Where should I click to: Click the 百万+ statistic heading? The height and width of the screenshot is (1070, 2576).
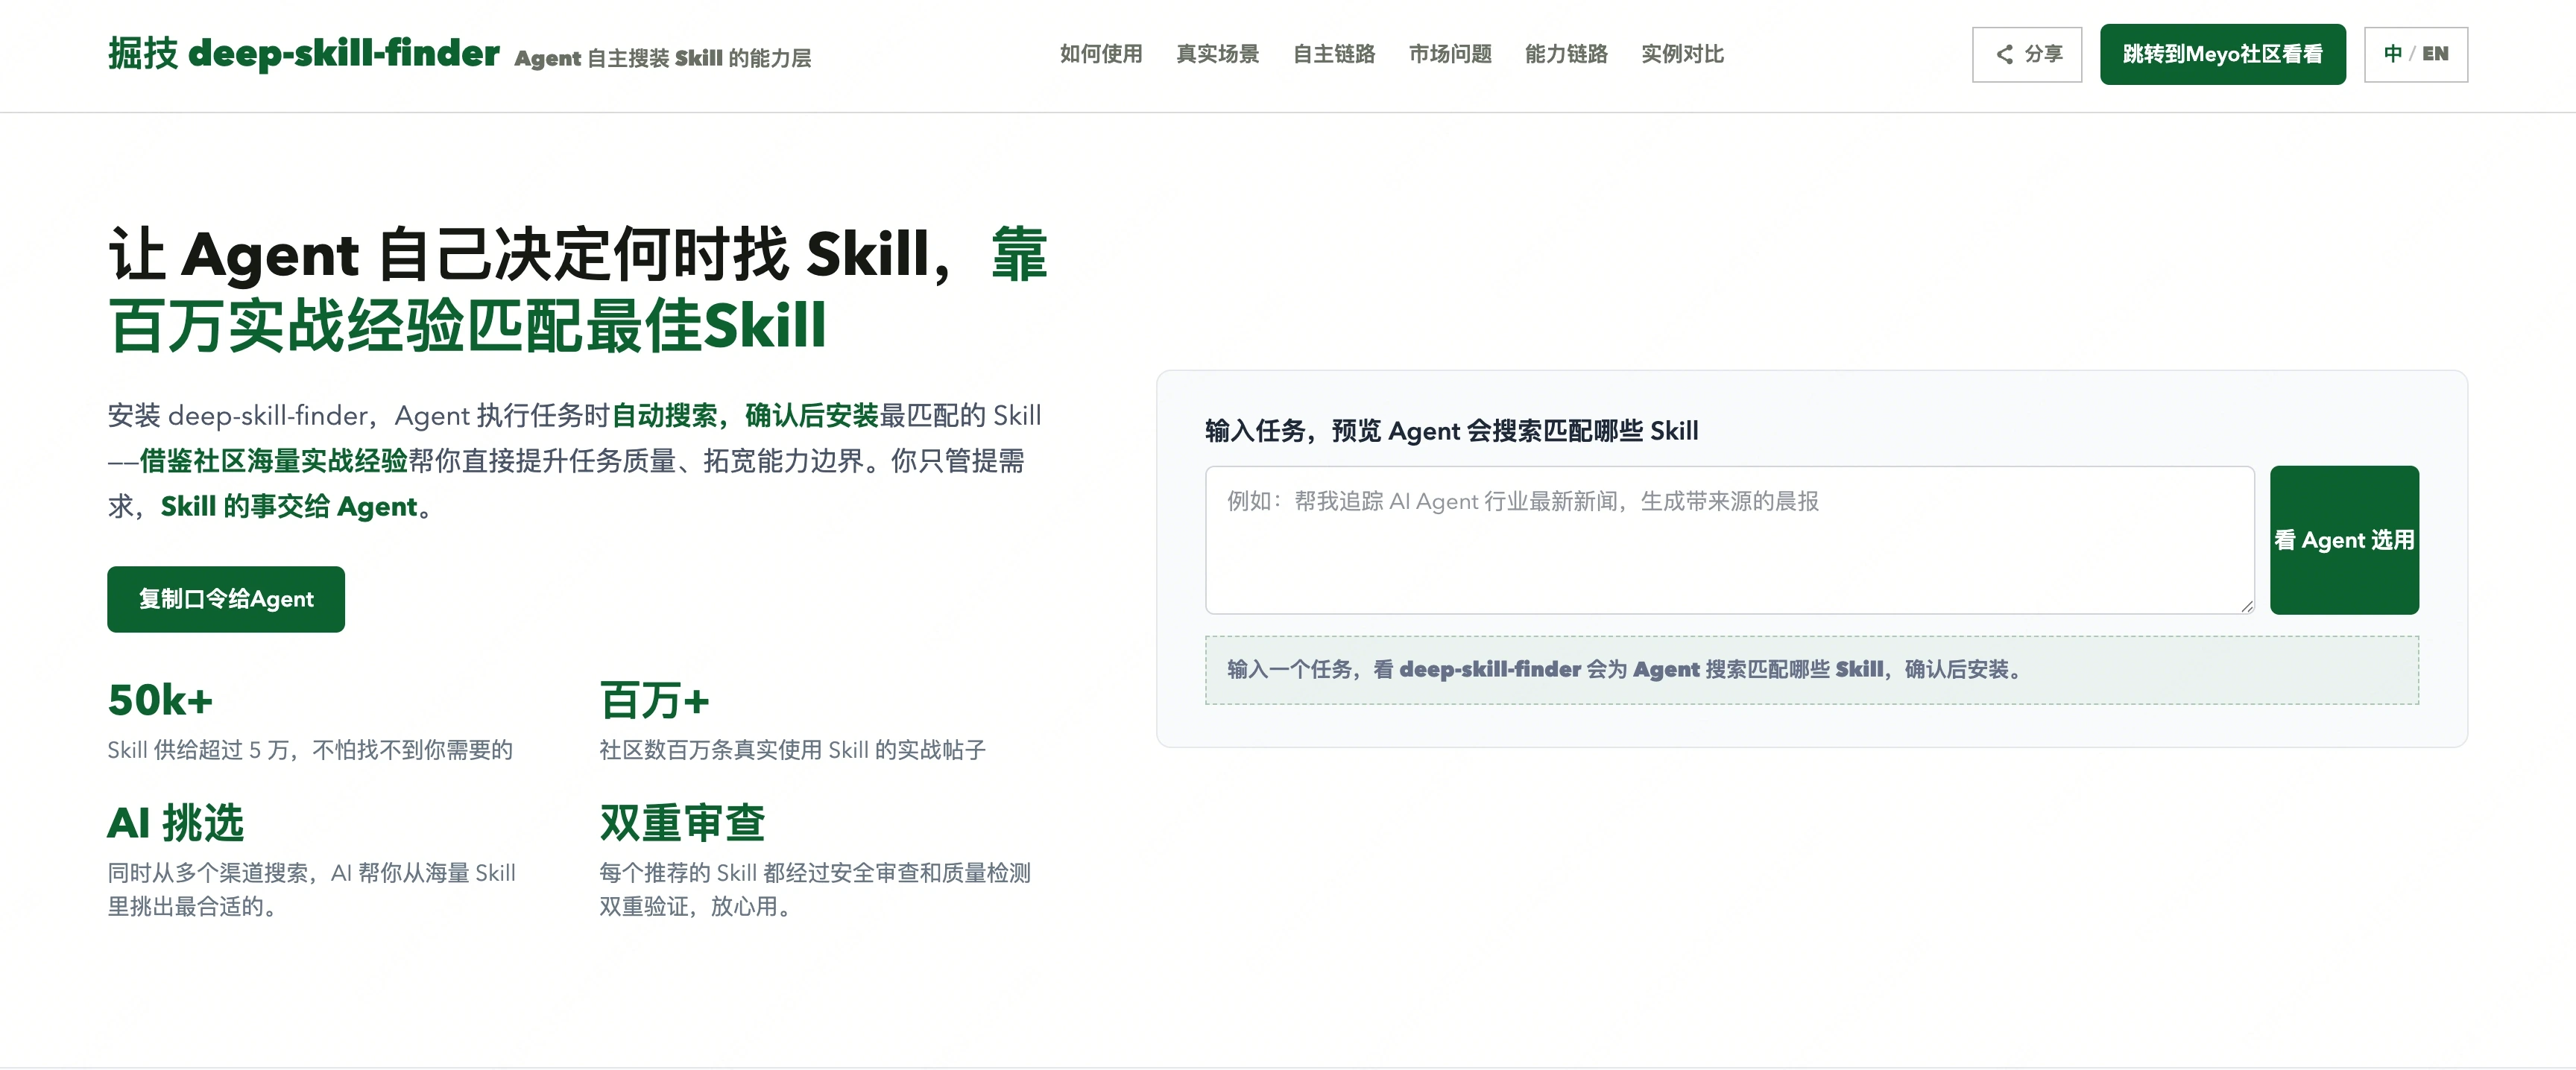[x=654, y=700]
